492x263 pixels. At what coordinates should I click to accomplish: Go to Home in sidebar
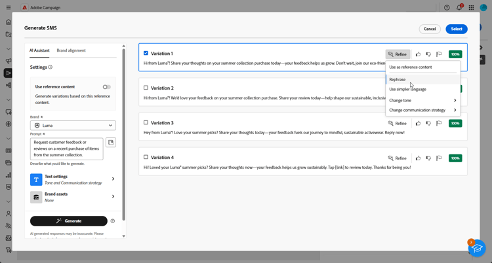(9, 22)
